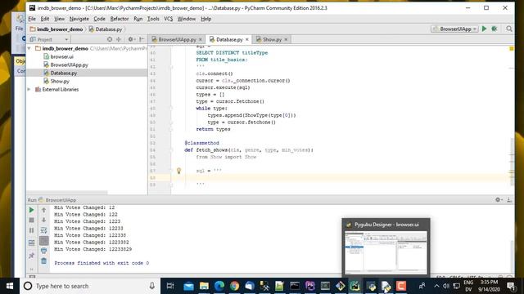This screenshot has height=294, width=524.
Task: Click the PyCharm icon in the taskbar
Action: pyautogui.click(x=355, y=286)
